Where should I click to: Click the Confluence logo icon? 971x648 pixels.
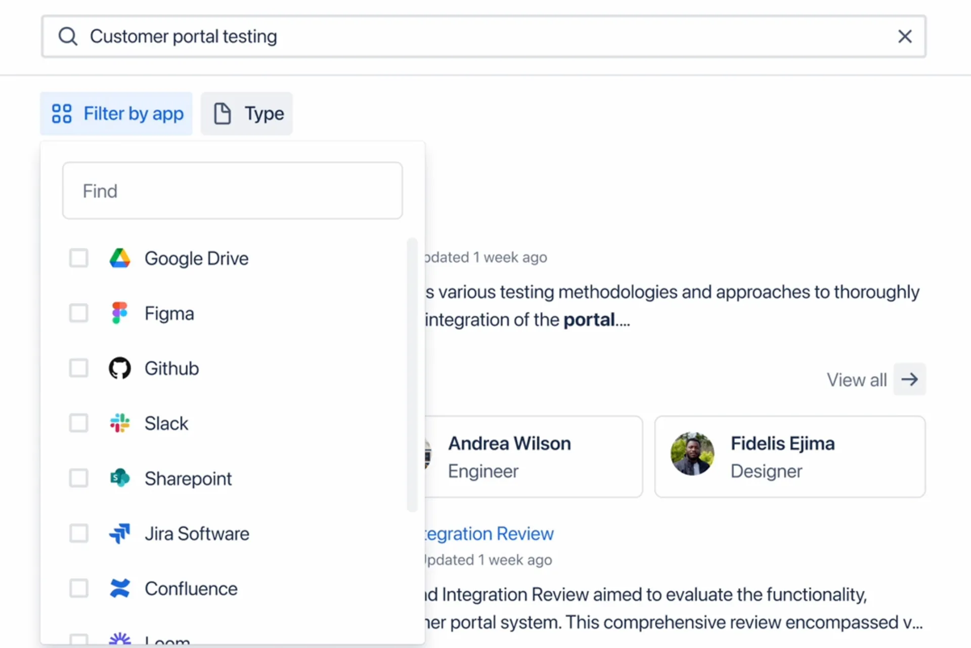pos(120,588)
